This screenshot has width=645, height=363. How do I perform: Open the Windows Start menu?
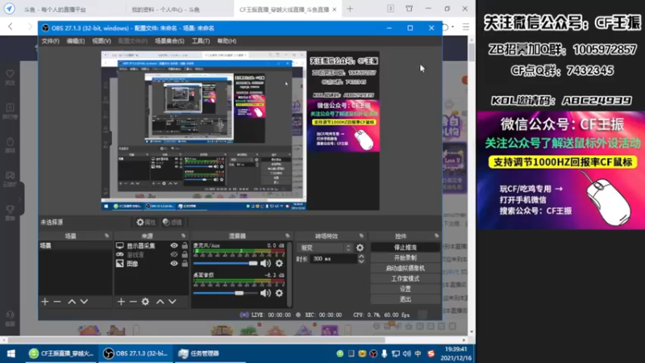(11, 353)
